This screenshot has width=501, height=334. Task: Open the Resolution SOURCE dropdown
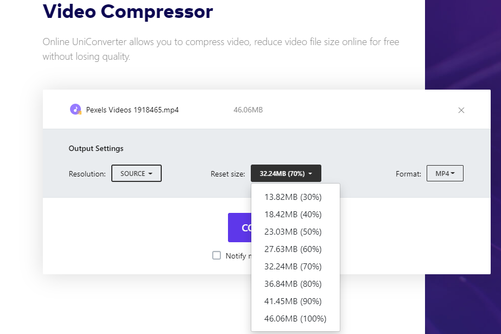[x=136, y=173]
